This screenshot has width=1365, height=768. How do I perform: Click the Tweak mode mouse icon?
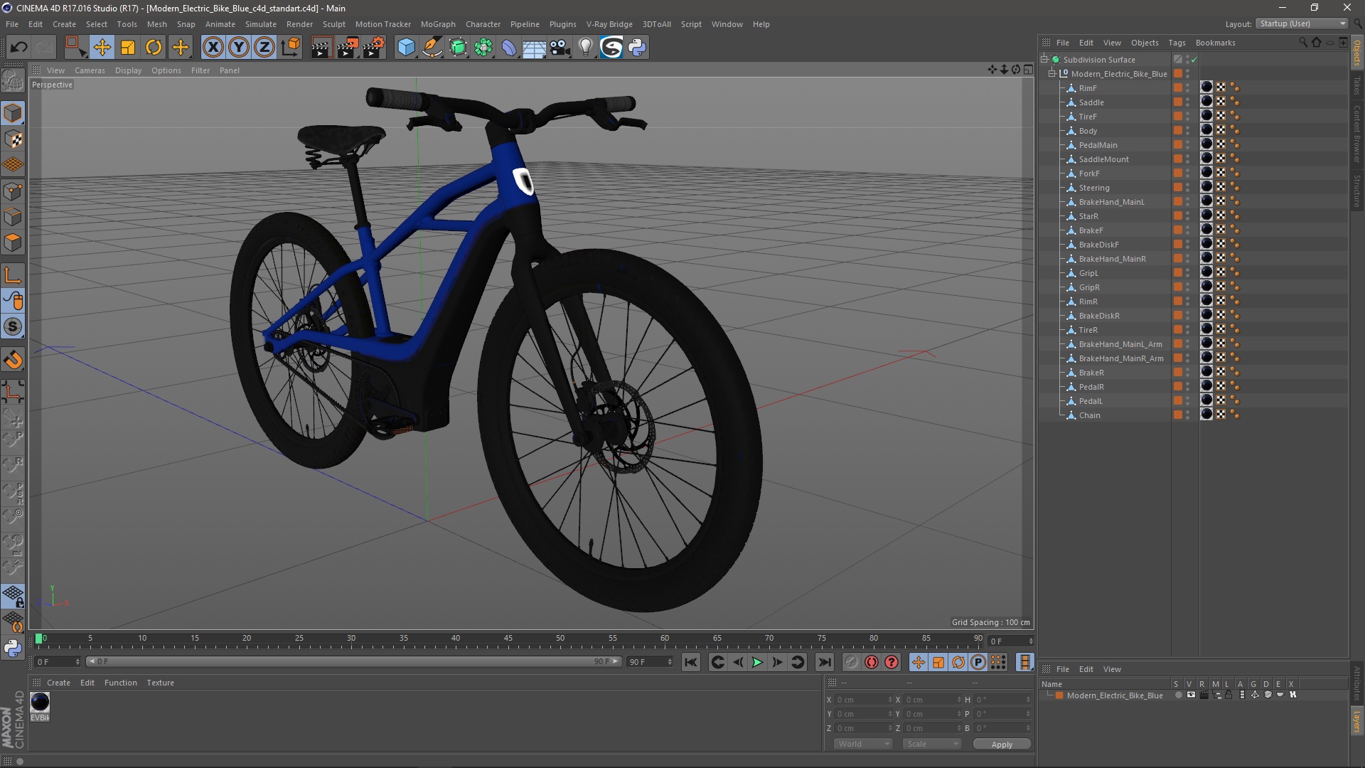13,302
